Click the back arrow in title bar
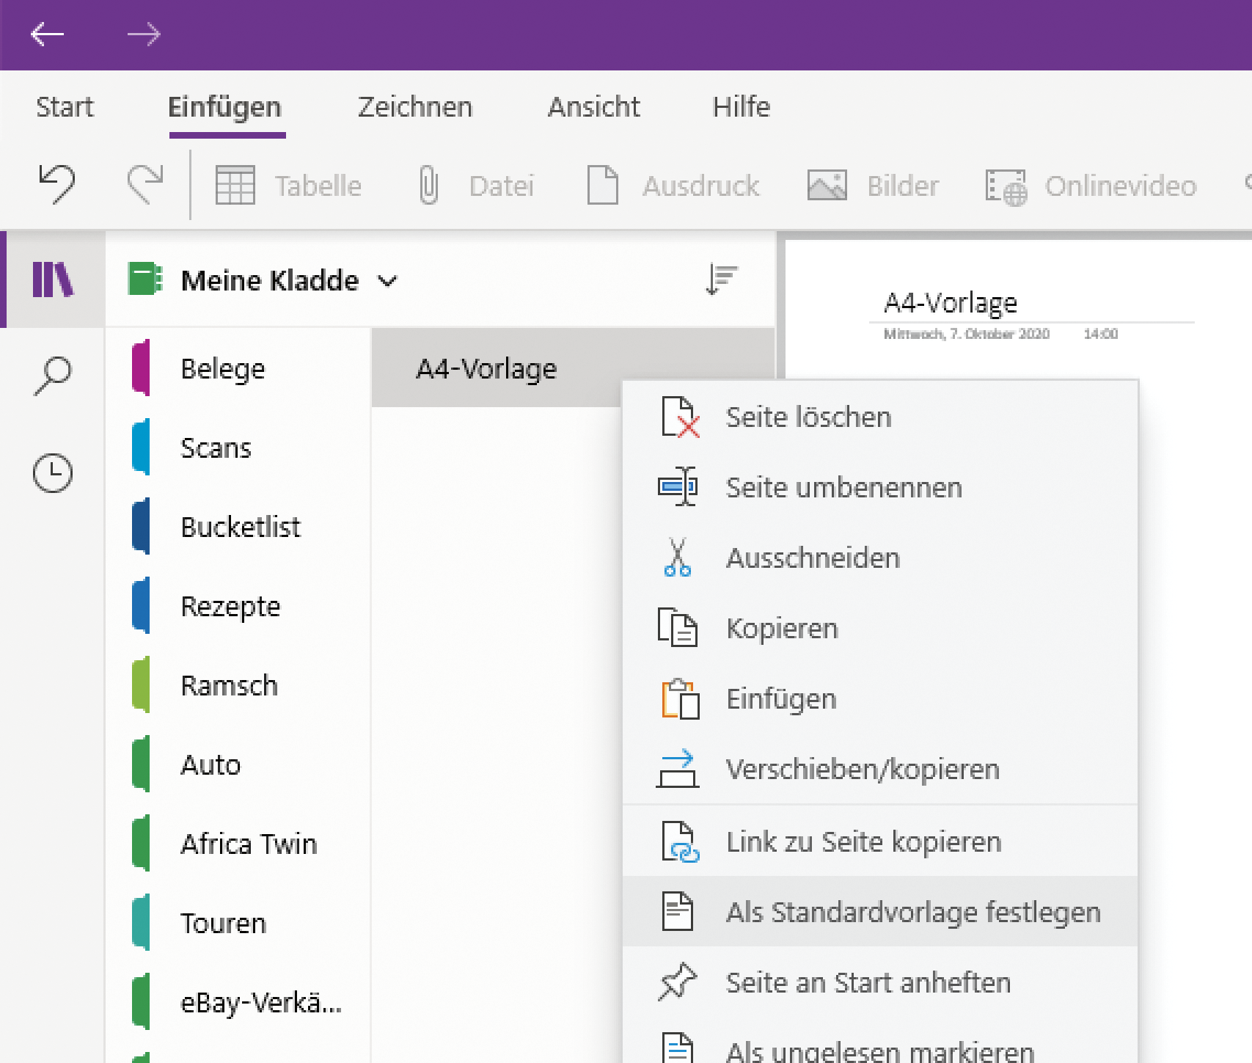The height and width of the screenshot is (1063, 1252). pos(48,34)
